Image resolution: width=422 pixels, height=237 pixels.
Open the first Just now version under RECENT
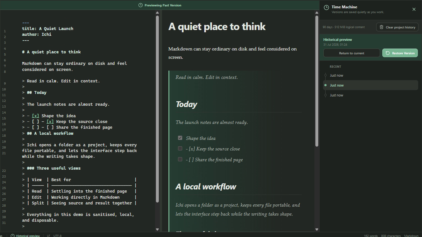click(x=371, y=75)
